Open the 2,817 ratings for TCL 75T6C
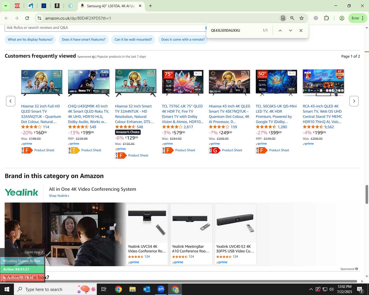The height and width of the screenshot is (295, 369). click(188, 127)
